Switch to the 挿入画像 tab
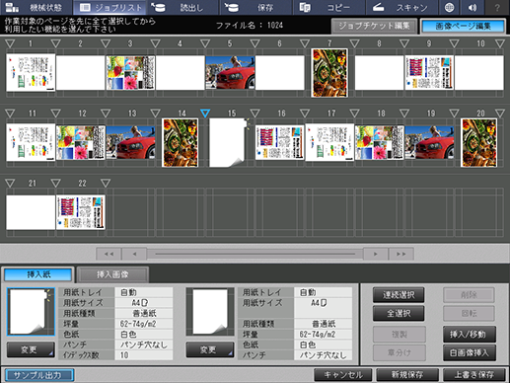The height and width of the screenshot is (383, 510). pyautogui.click(x=112, y=274)
